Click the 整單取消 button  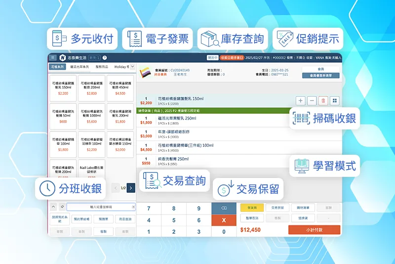(x=252, y=218)
